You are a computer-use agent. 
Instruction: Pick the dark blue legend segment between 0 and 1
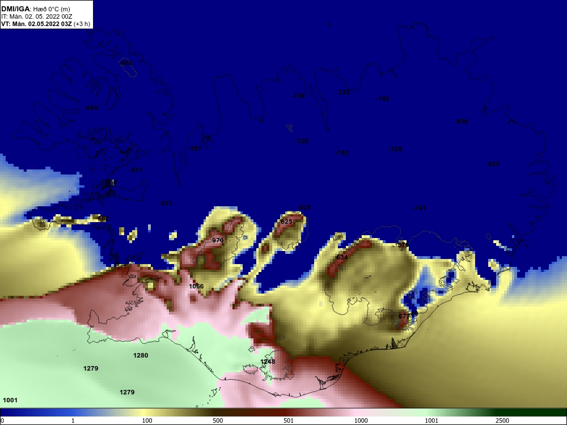[36, 413]
